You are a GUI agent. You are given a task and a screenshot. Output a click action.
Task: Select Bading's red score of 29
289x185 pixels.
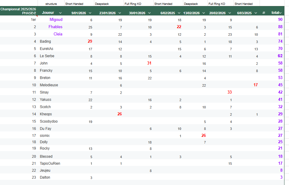(90, 41)
